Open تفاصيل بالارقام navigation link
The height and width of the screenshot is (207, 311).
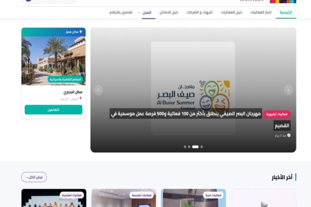tap(121, 12)
